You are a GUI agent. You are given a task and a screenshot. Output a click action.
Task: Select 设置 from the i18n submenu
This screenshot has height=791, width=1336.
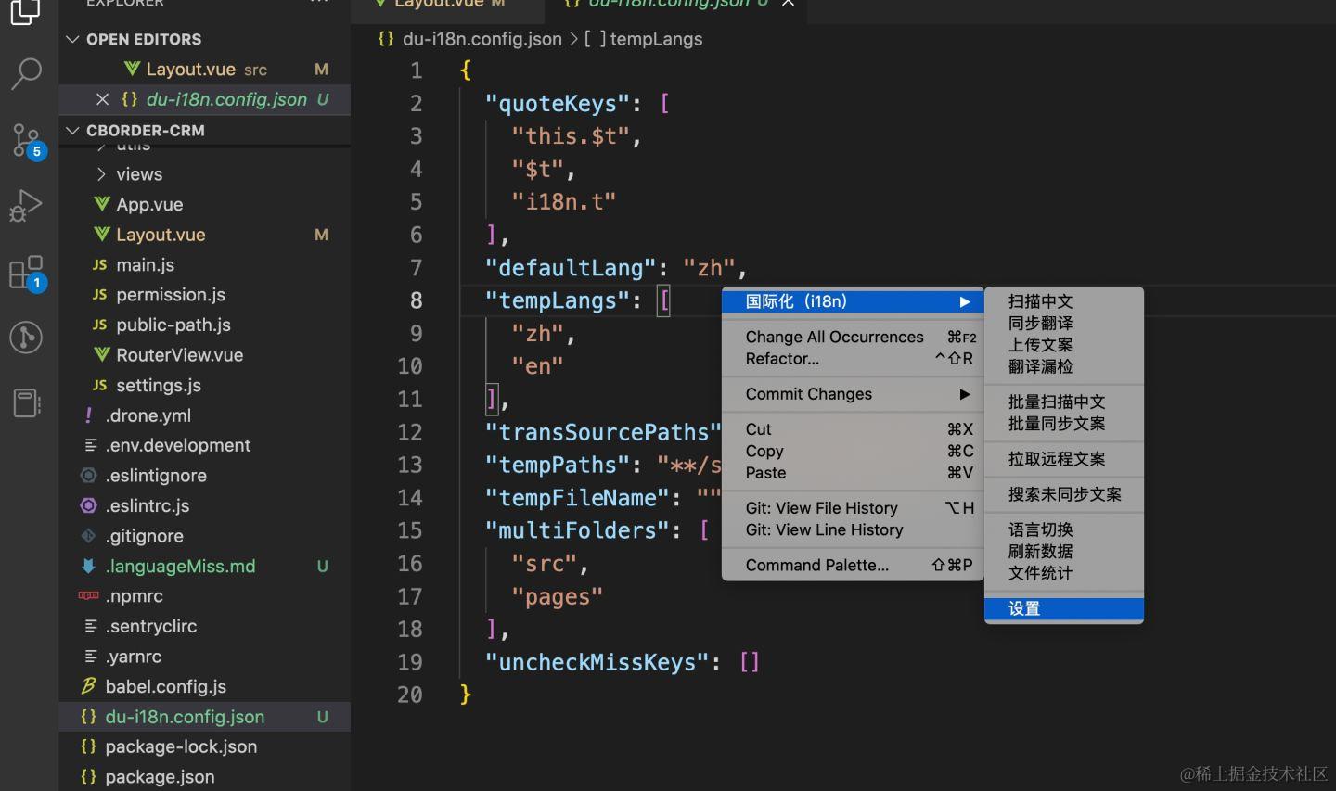tap(1024, 608)
